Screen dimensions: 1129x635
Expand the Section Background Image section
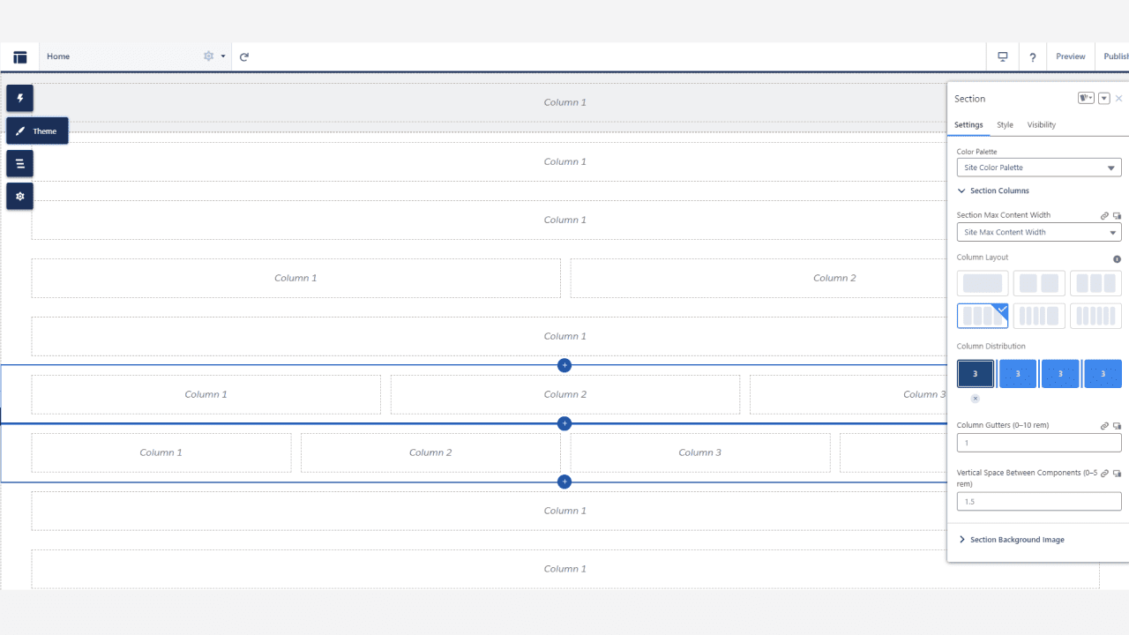tap(1018, 539)
